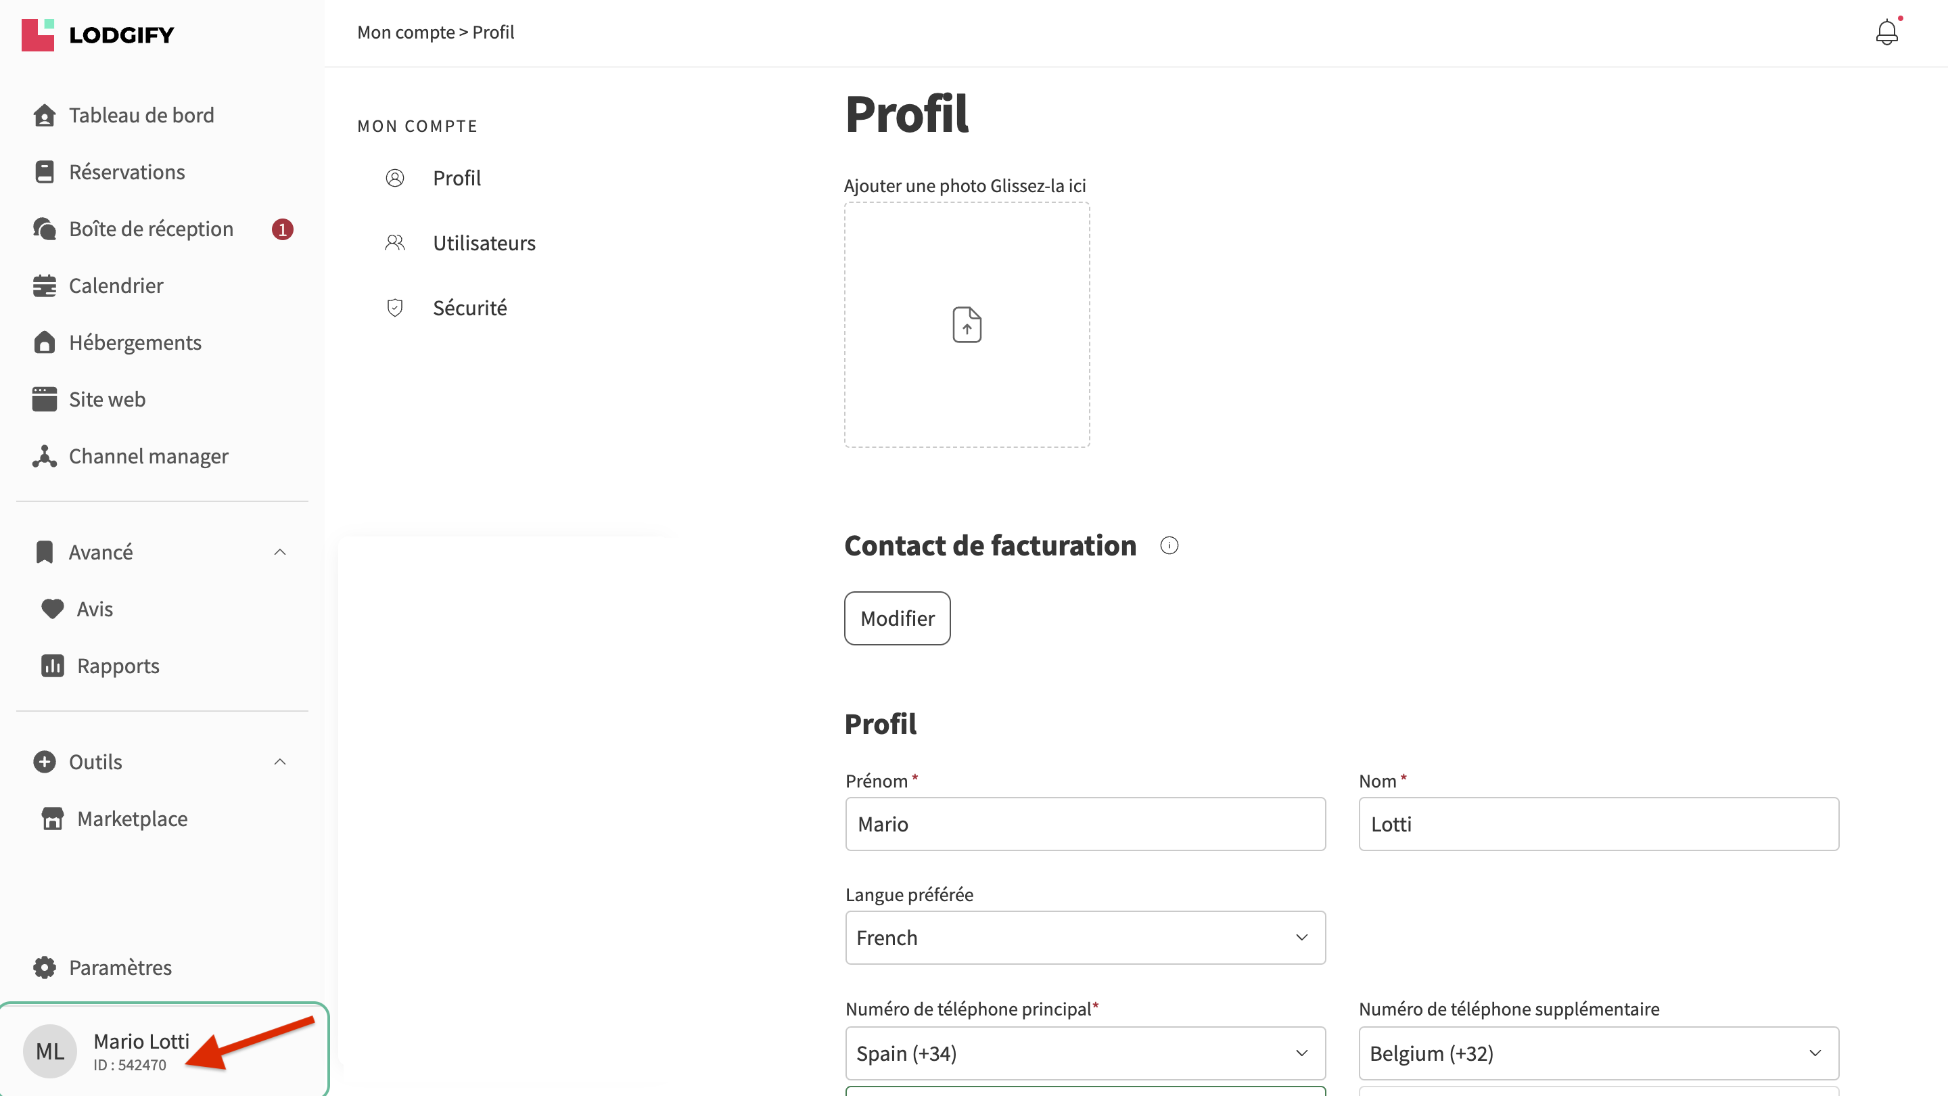The height and width of the screenshot is (1096, 1948).
Task: Click the Avis heart icon
Action: tap(52, 609)
